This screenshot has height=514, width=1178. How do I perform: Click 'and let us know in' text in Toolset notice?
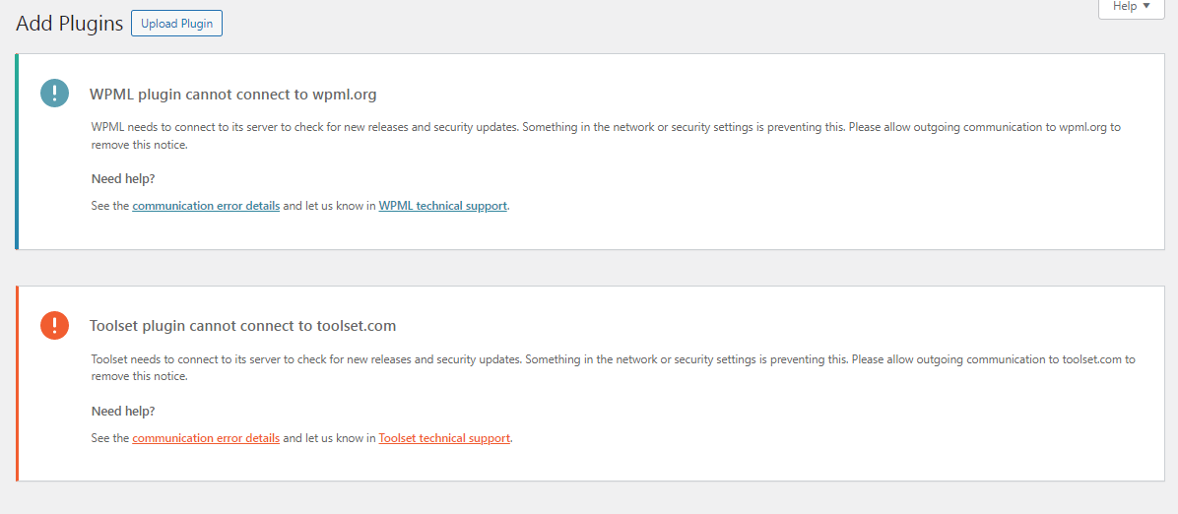pyautogui.click(x=329, y=437)
